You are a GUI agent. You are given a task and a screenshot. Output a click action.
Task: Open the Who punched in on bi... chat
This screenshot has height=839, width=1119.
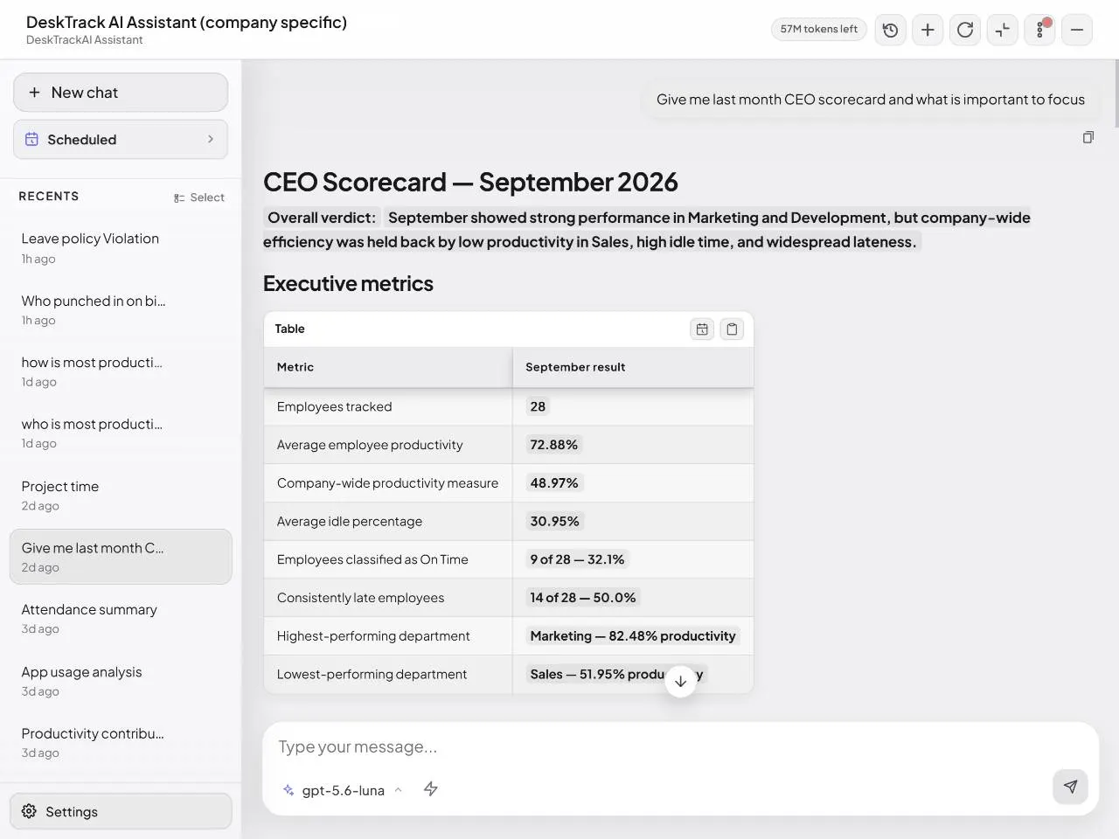[x=121, y=309]
